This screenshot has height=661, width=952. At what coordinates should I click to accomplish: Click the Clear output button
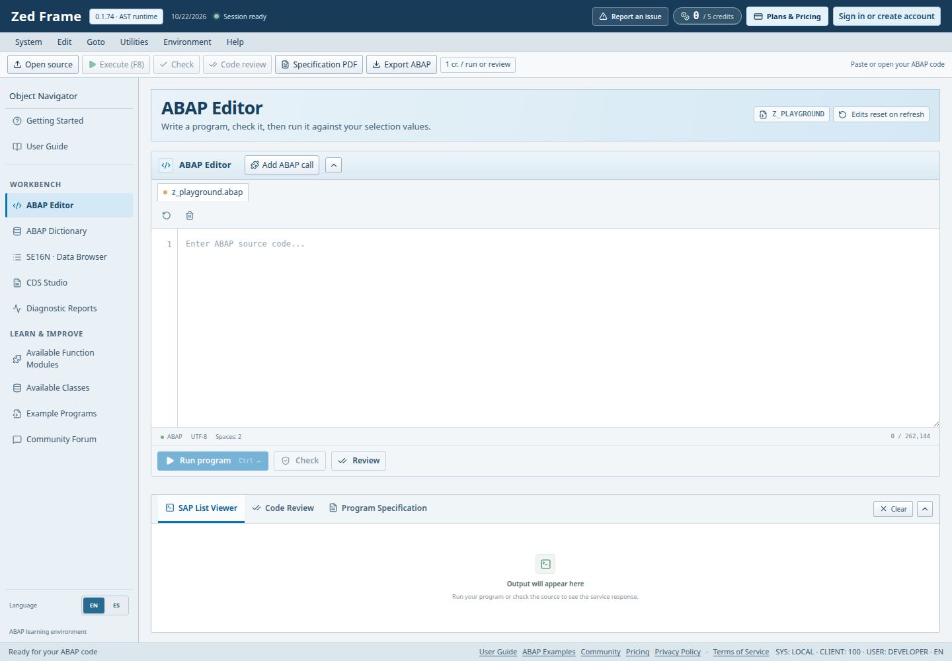point(893,509)
